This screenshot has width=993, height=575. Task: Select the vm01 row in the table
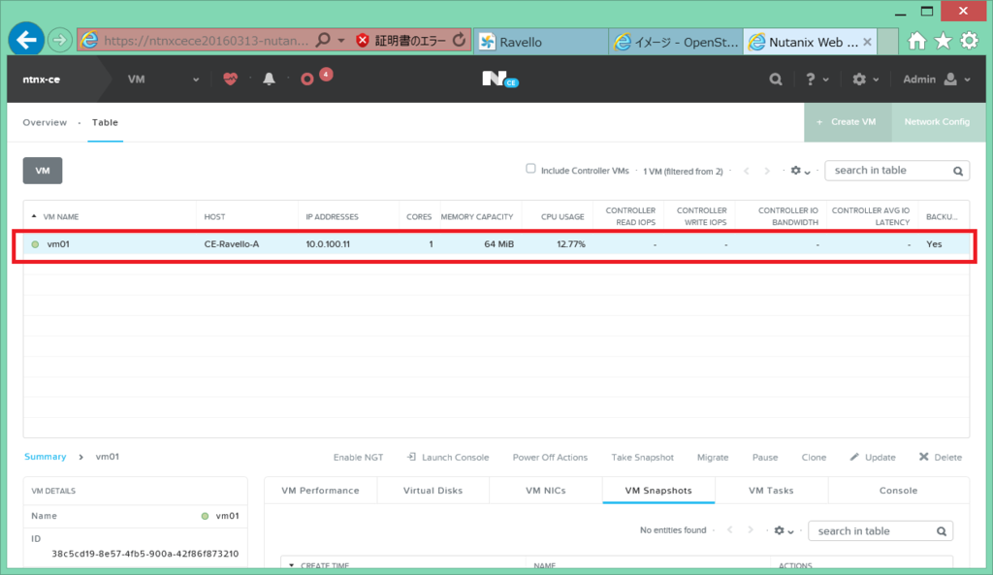click(496, 243)
